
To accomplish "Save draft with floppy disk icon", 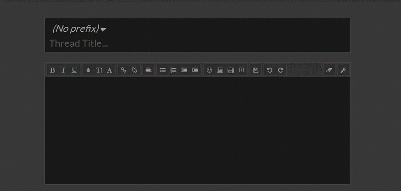I will (256, 70).
